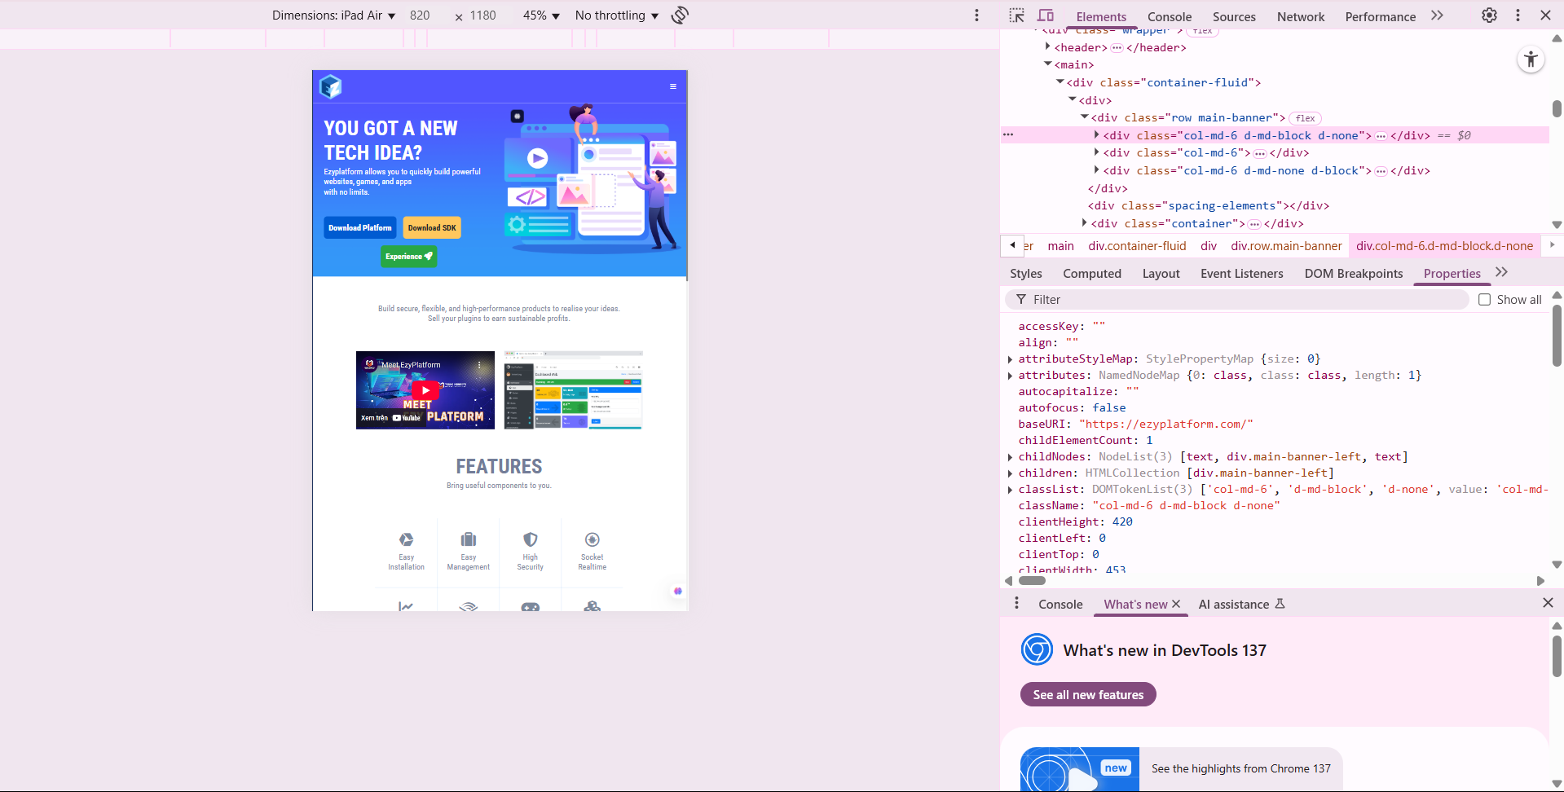Open the Dimensions iPad Air dropdown
The image size is (1564, 792).
click(333, 15)
